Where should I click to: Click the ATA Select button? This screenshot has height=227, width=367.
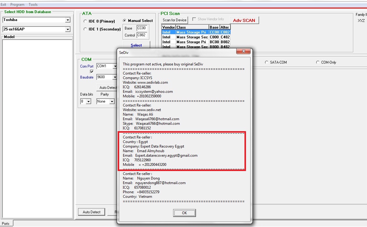[136, 45]
